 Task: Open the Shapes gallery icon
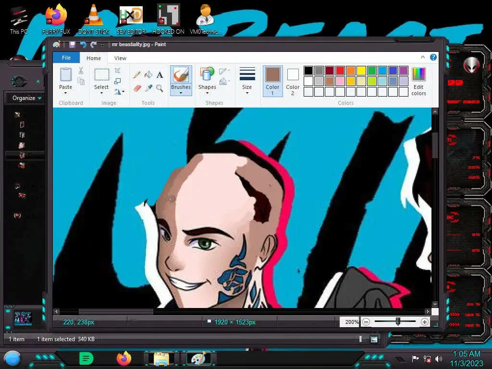pos(207,74)
